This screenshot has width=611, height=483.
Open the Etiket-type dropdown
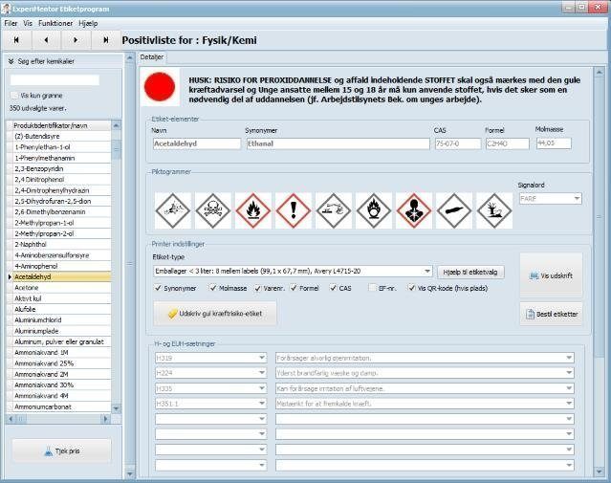pos(426,272)
